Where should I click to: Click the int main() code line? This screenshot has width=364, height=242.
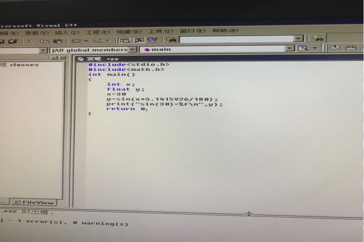coord(112,75)
